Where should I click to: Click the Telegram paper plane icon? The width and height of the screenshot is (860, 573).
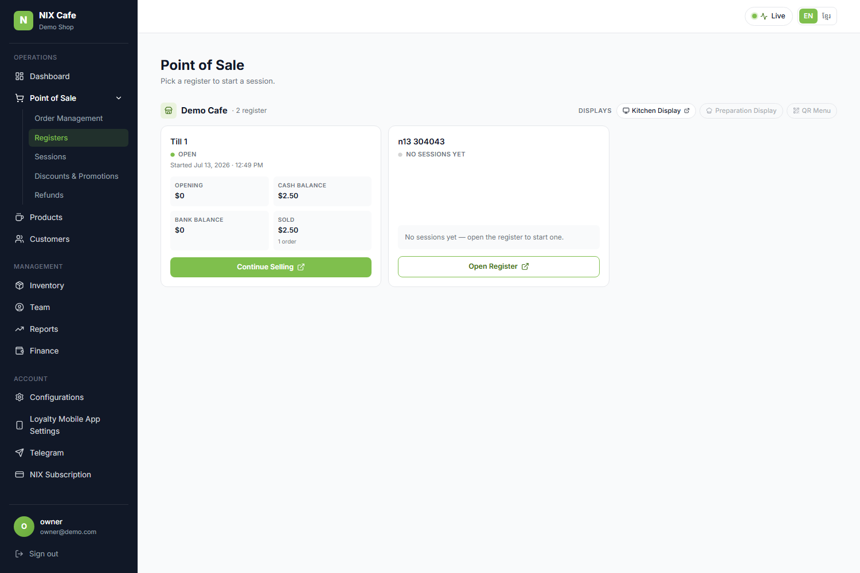[x=19, y=453]
